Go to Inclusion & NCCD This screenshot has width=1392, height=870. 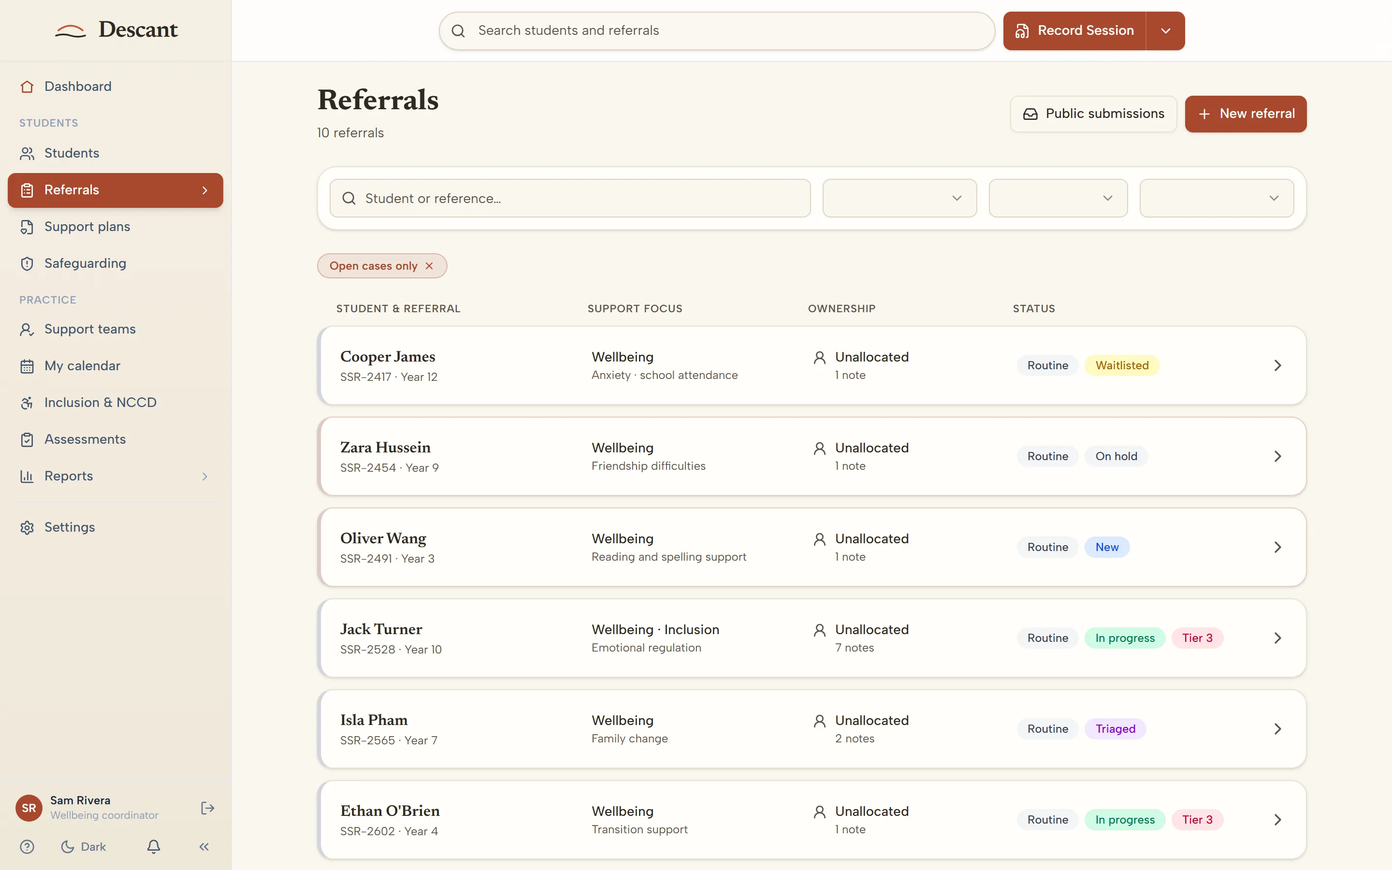(x=115, y=402)
